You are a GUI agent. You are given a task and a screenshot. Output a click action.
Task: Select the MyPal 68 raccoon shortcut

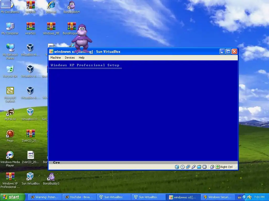click(x=10, y=115)
